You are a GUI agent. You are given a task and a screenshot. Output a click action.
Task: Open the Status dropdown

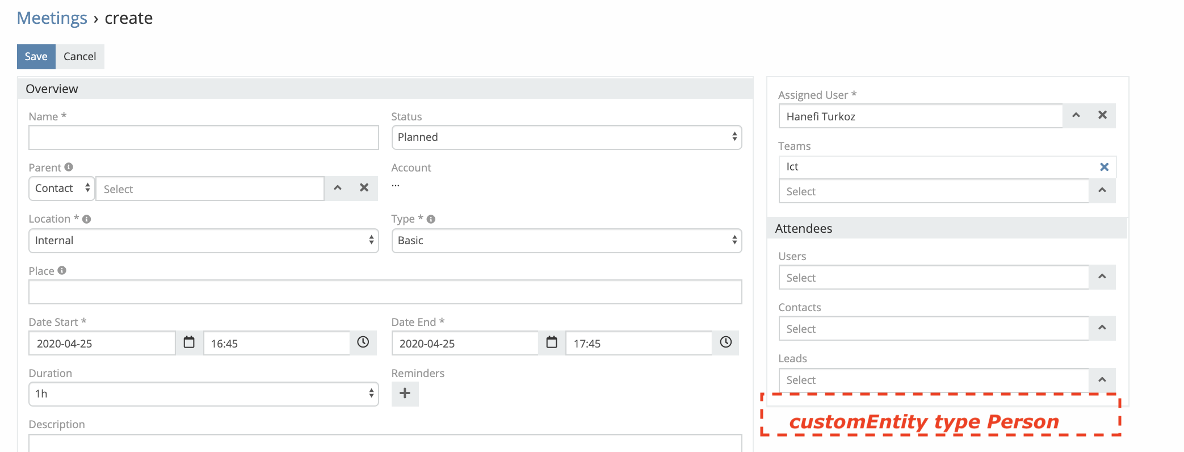(566, 137)
